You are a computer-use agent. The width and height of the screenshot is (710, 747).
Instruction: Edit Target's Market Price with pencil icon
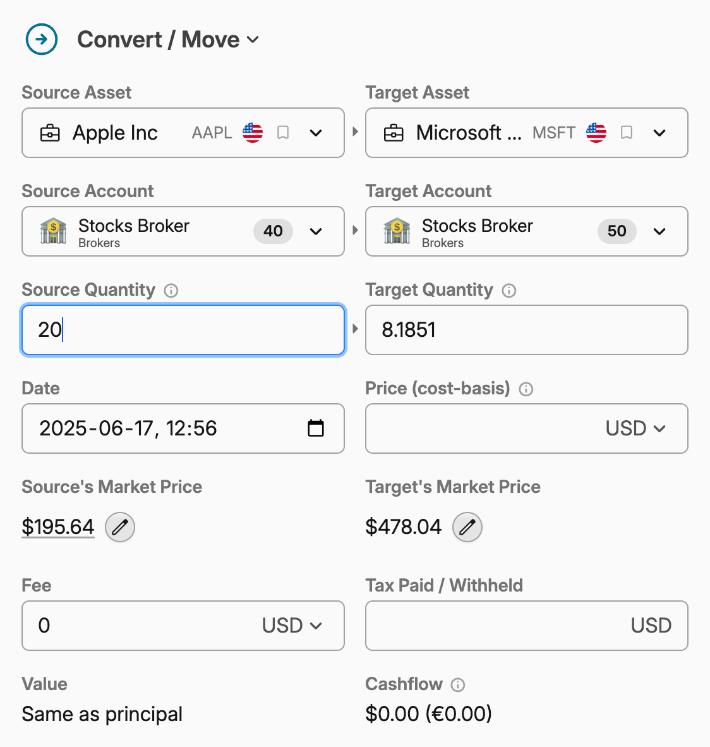point(467,527)
